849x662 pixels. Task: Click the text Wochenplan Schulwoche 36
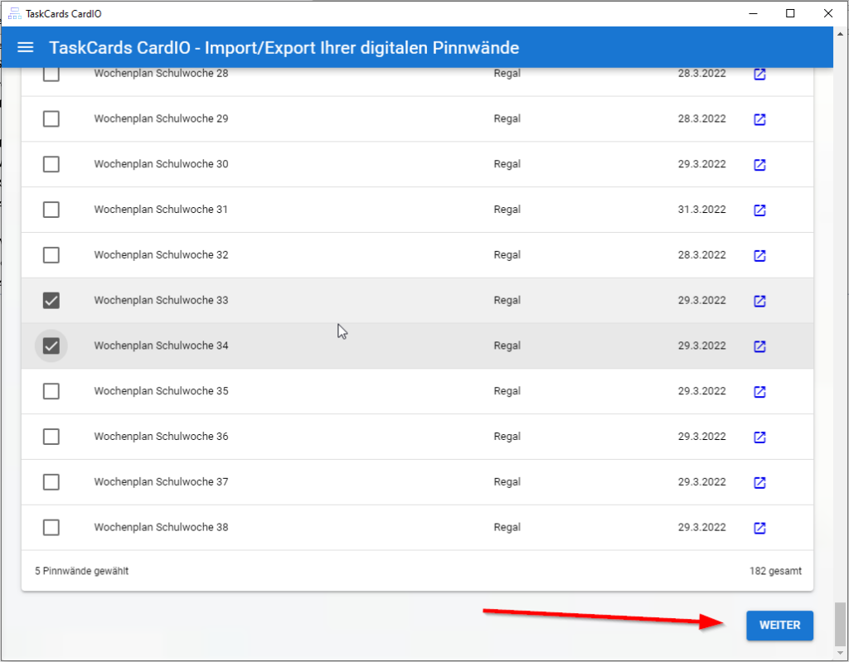(162, 437)
